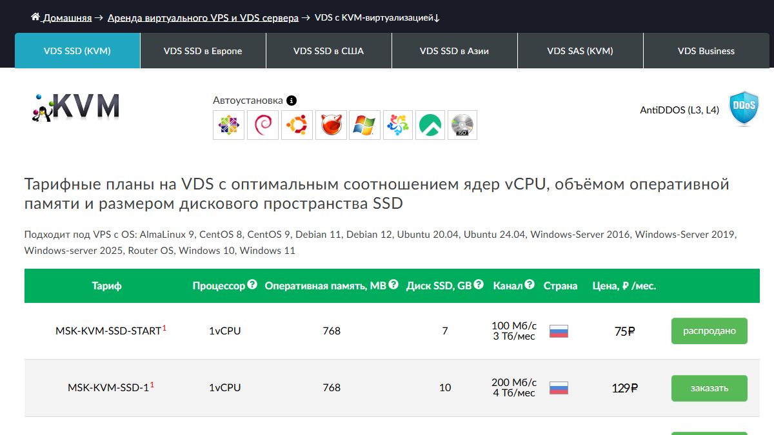Click заказать button for MSK-KVM-SSD-1

pyautogui.click(x=709, y=388)
